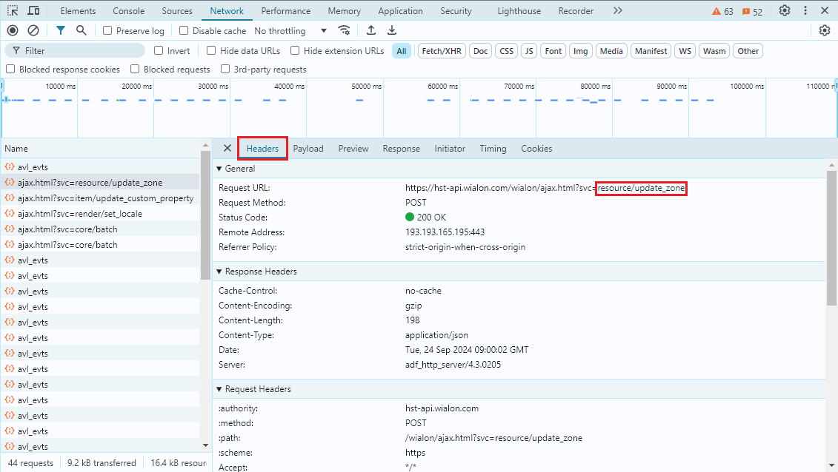
Task: Show more DevTools tabs chevron
Action: click(x=618, y=11)
